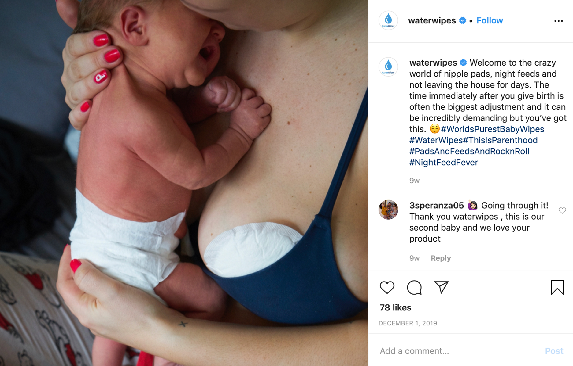Open the #ThisIsParenthood hashtag

(x=500, y=140)
